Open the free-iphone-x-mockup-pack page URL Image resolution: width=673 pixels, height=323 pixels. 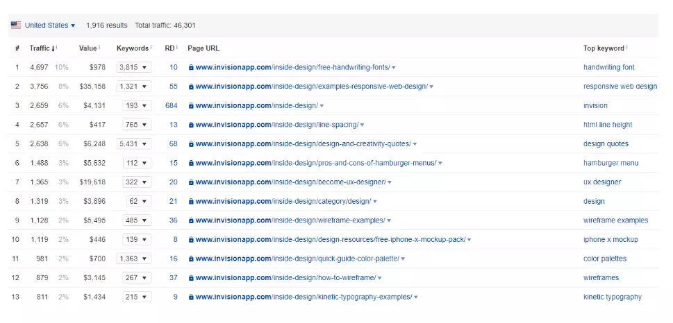[331, 239]
